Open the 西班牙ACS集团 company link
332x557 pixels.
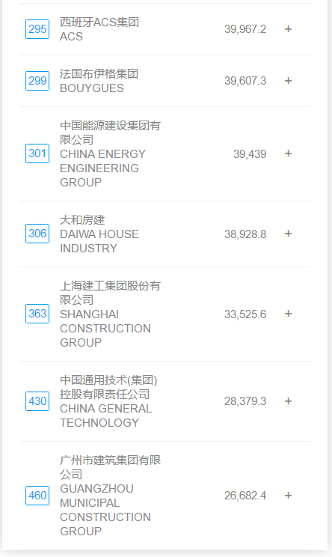99,22
